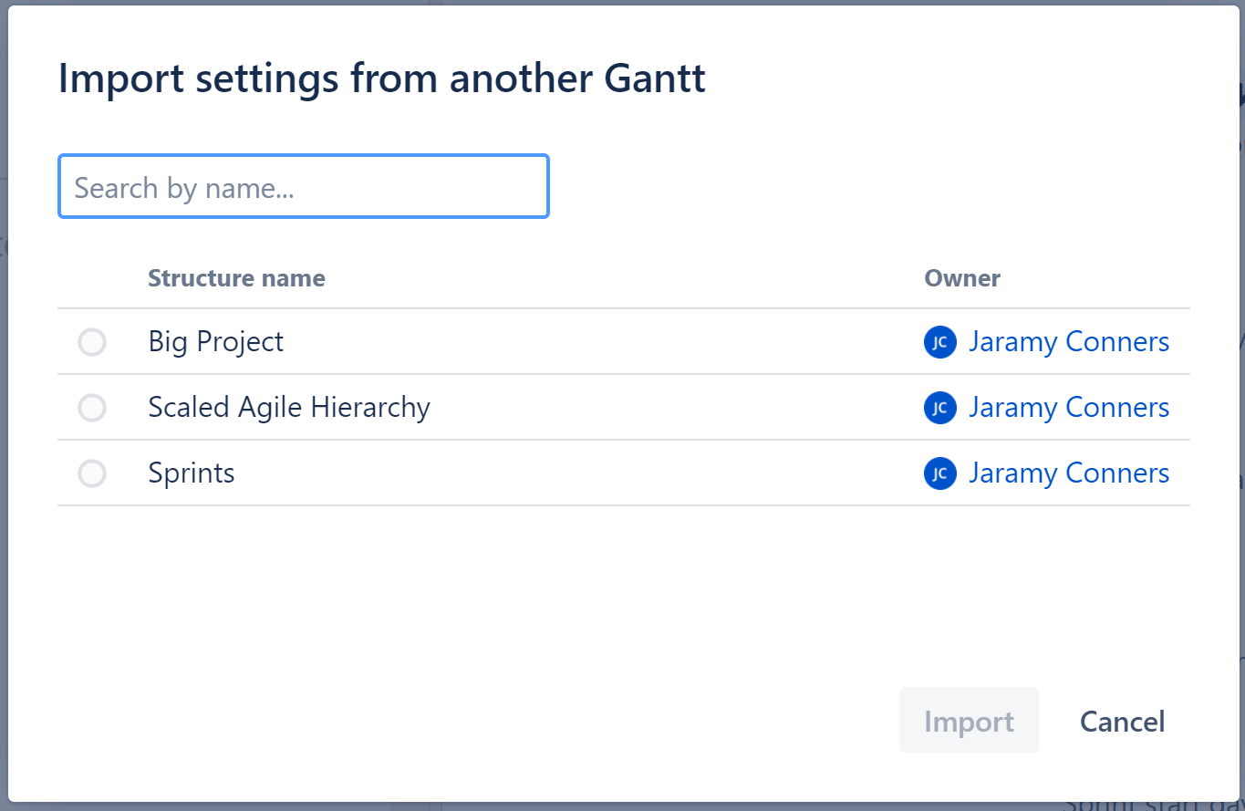Click the JC avatar next to Big Project

click(x=940, y=342)
